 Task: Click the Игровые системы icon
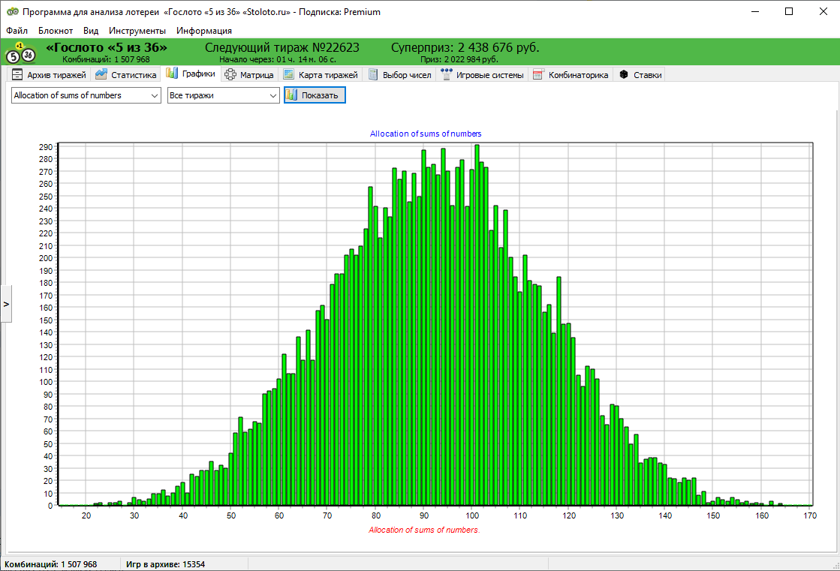[447, 75]
